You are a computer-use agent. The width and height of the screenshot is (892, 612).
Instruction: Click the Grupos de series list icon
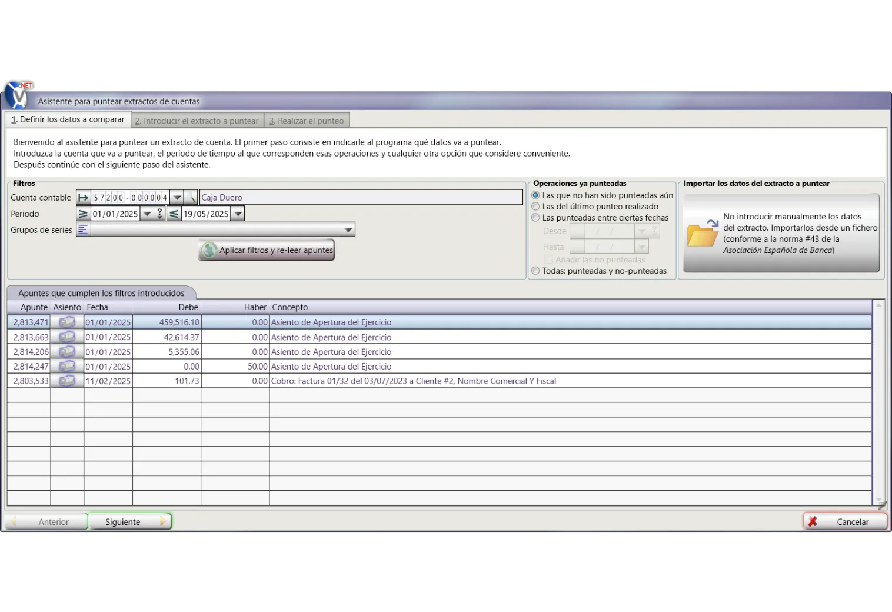pyautogui.click(x=83, y=230)
